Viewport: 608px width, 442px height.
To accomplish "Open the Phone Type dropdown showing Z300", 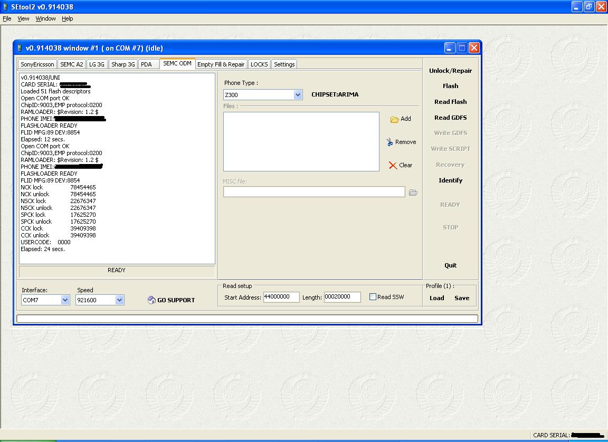I will pyautogui.click(x=298, y=95).
